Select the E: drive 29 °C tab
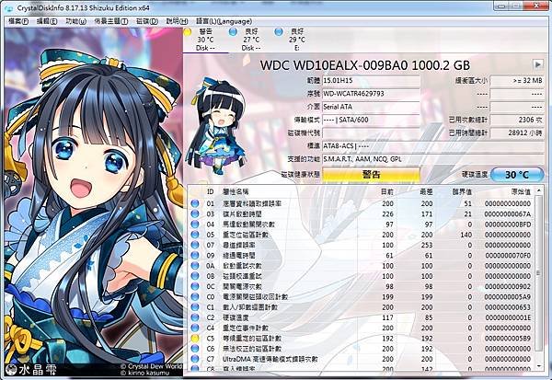Viewport: 552px width, 380px height. click(x=297, y=40)
